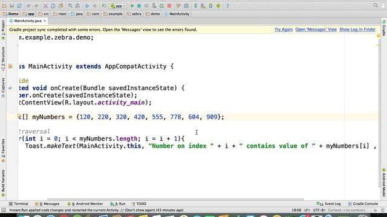Click the Open 'Messages' View link
Image resolution: width=387 pixels, height=217 pixels.
tap(316, 30)
